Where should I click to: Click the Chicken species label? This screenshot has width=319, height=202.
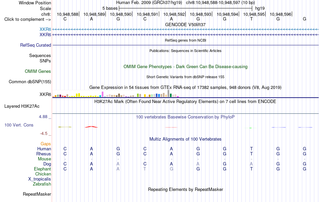pyautogui.click(x=43, y=174)
